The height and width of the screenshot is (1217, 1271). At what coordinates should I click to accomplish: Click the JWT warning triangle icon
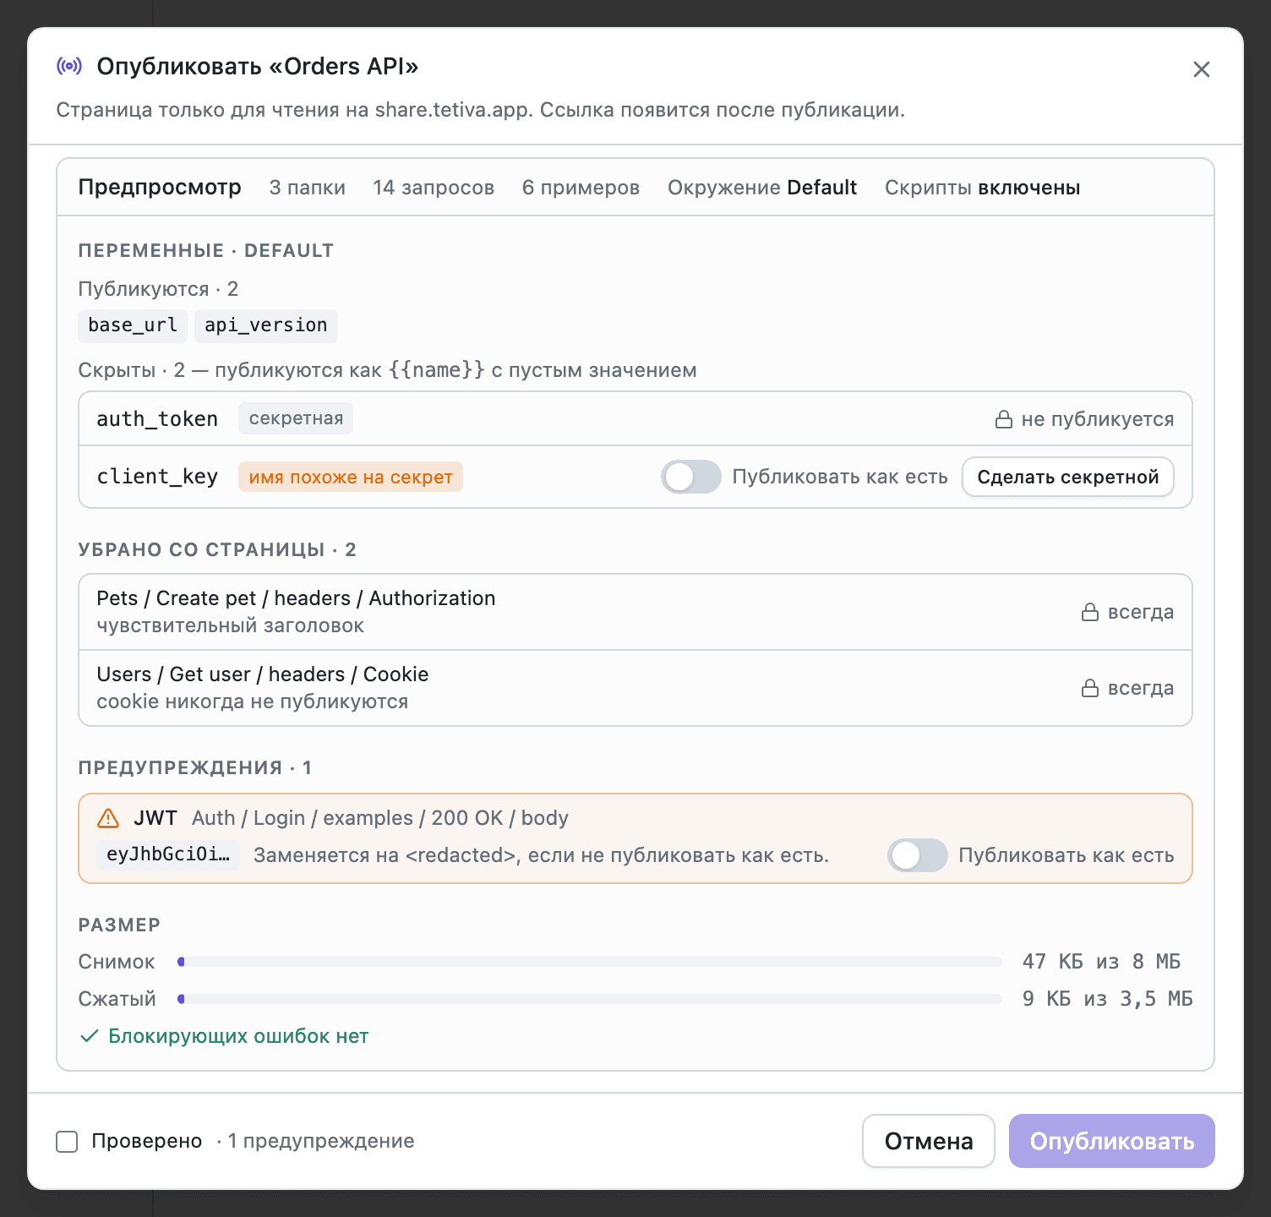click(x=108, y=818)
